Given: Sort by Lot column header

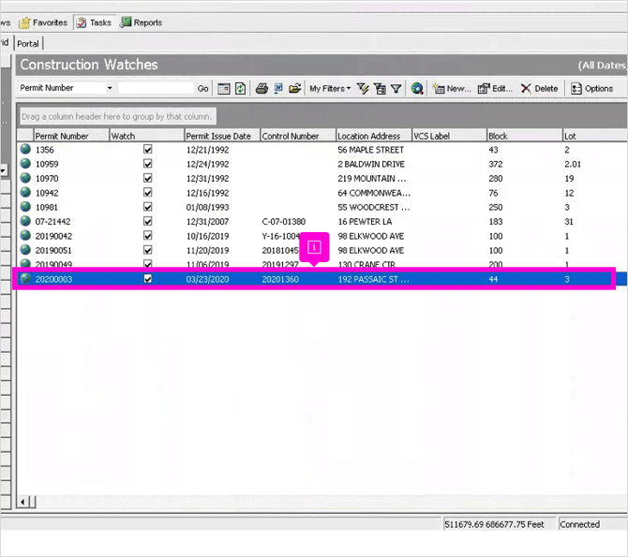Looking at the screenshot, I should (x=595, y=136).
